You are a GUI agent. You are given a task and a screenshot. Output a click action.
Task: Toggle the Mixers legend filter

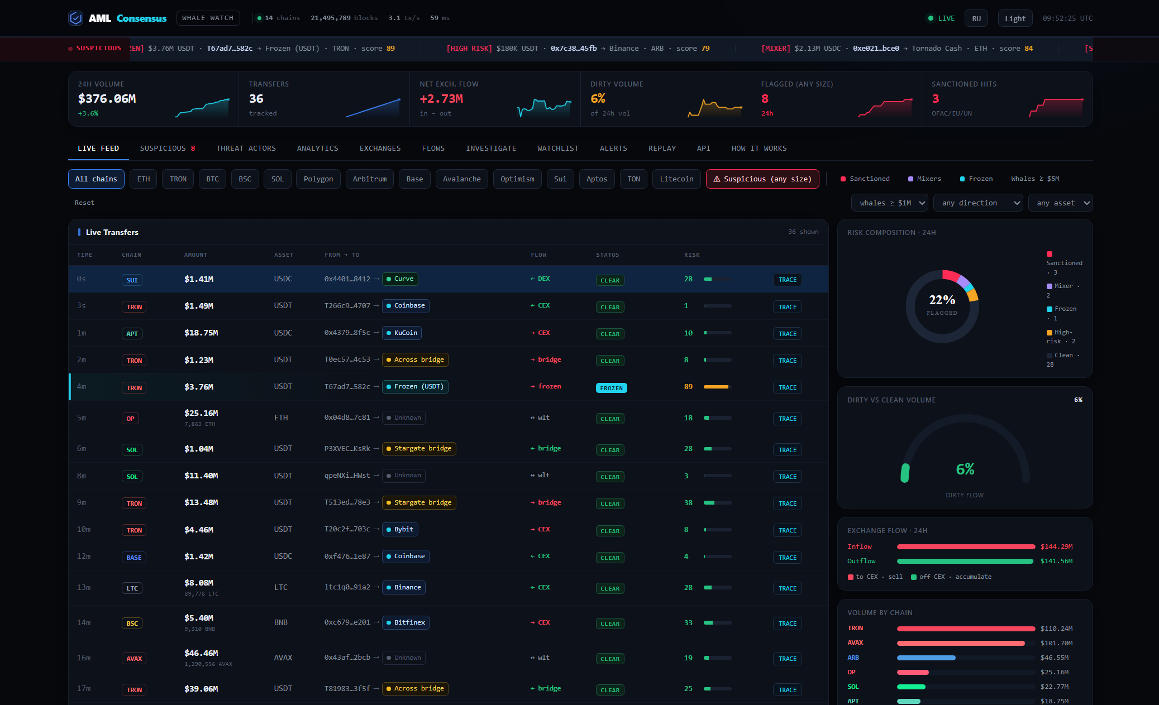924,179
